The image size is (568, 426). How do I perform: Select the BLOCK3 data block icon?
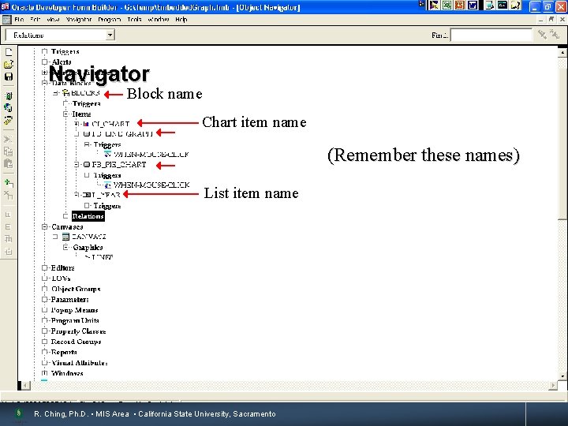click(65, 93)
